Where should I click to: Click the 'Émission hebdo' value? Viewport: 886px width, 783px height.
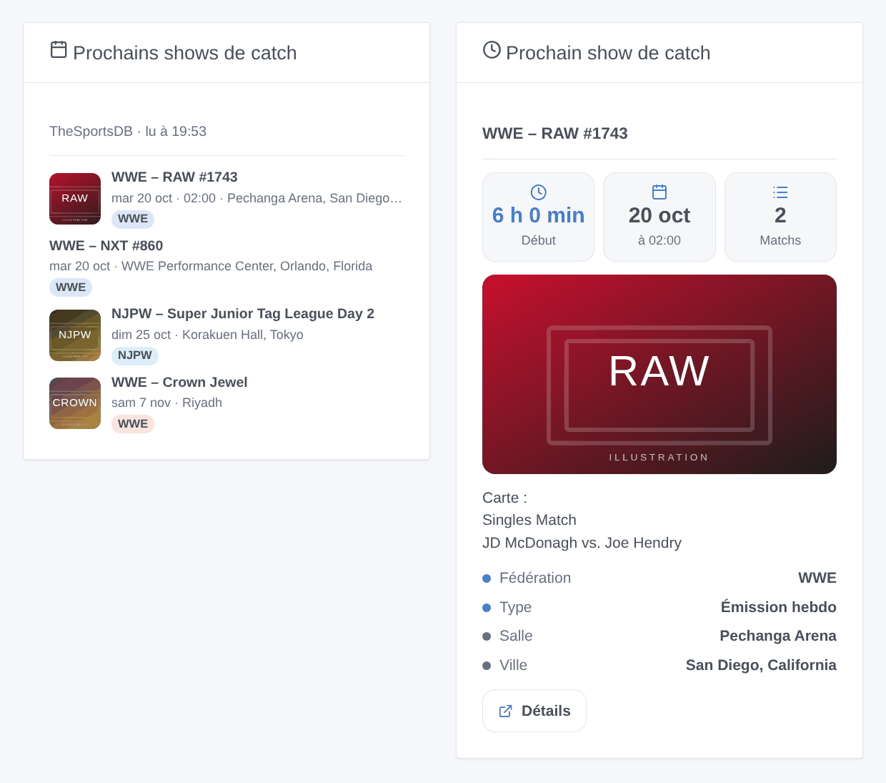[x=779, y=607]
